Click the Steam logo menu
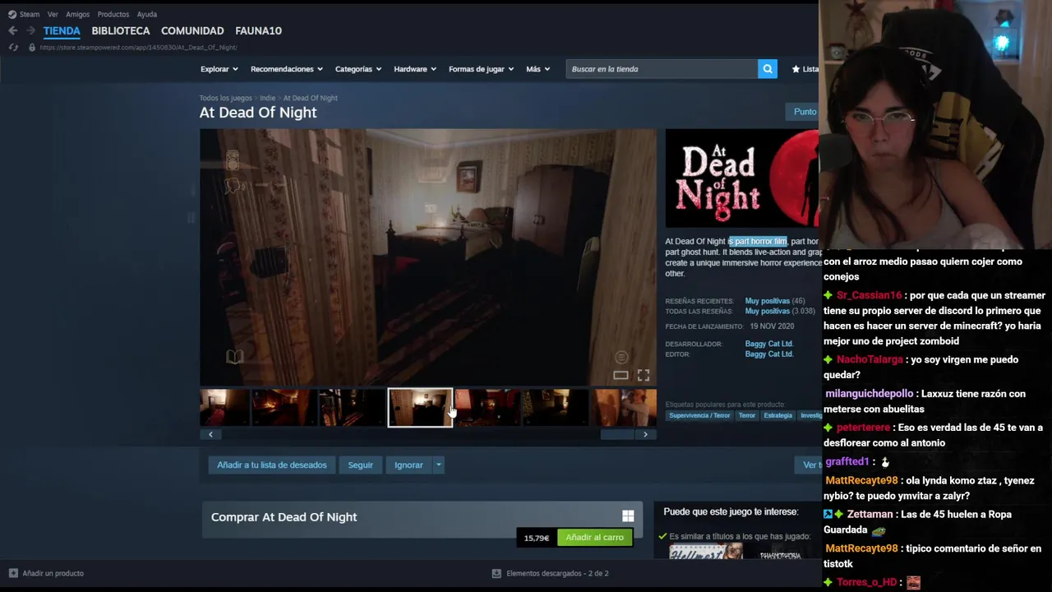This screenshot has height=592, width=1052. click(x=24, y=14)
